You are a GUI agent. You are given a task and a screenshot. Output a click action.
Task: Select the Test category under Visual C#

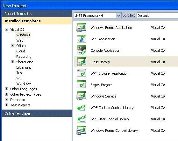point(20,73)
